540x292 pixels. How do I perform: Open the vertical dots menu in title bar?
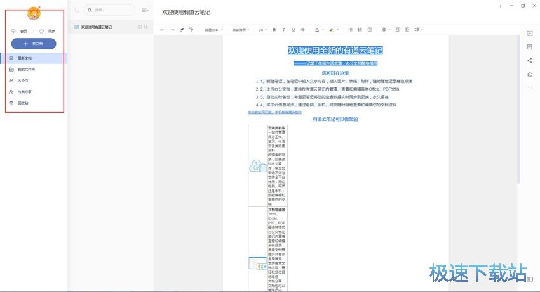coord(501,6)
